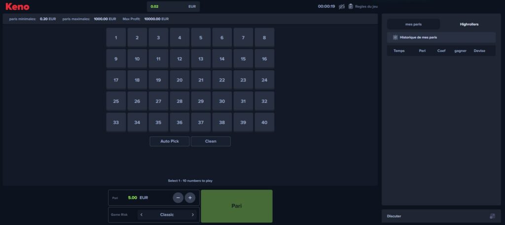Screen dimensions: 505x225
Task: Place bet with green Pari button
Action: pos(236,206)
